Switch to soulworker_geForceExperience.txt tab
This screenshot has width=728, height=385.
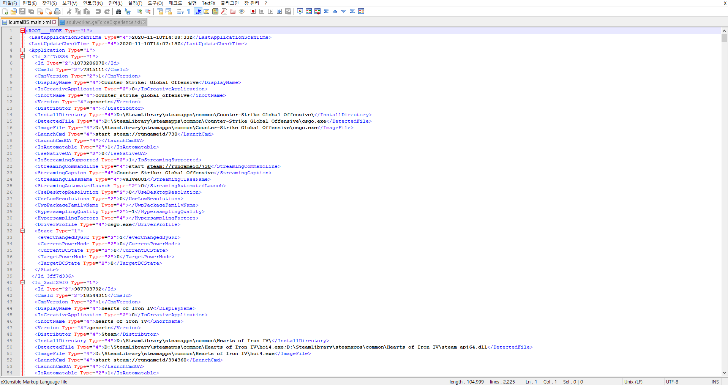click(103, 22)
